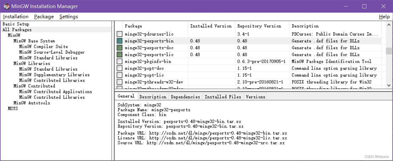Click 'MinGW Package Identification Tool' description

(x=332, y=61)
